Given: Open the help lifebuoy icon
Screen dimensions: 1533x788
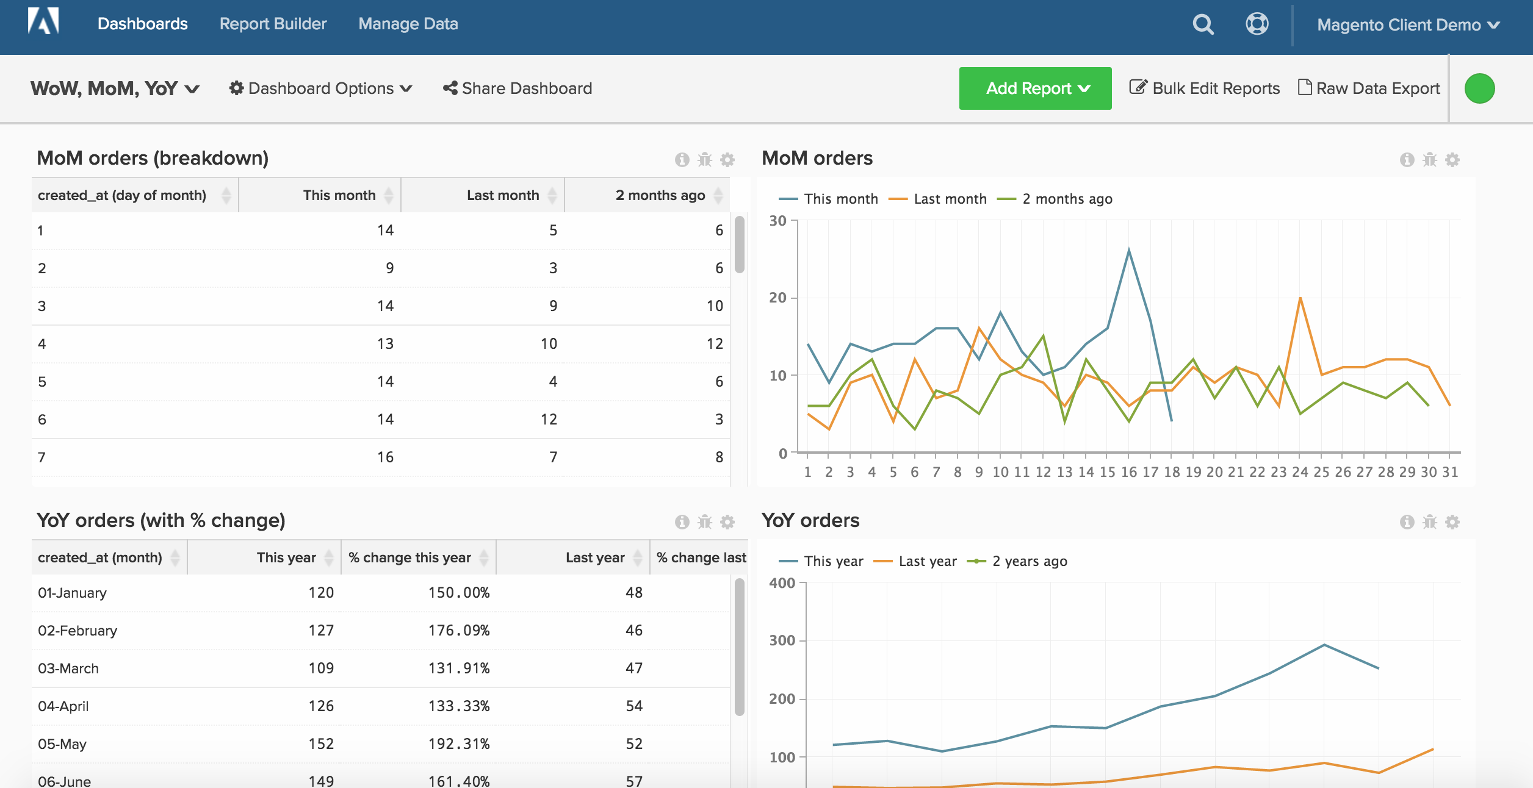Looking at the screenshot, I should pos(1257,24).
